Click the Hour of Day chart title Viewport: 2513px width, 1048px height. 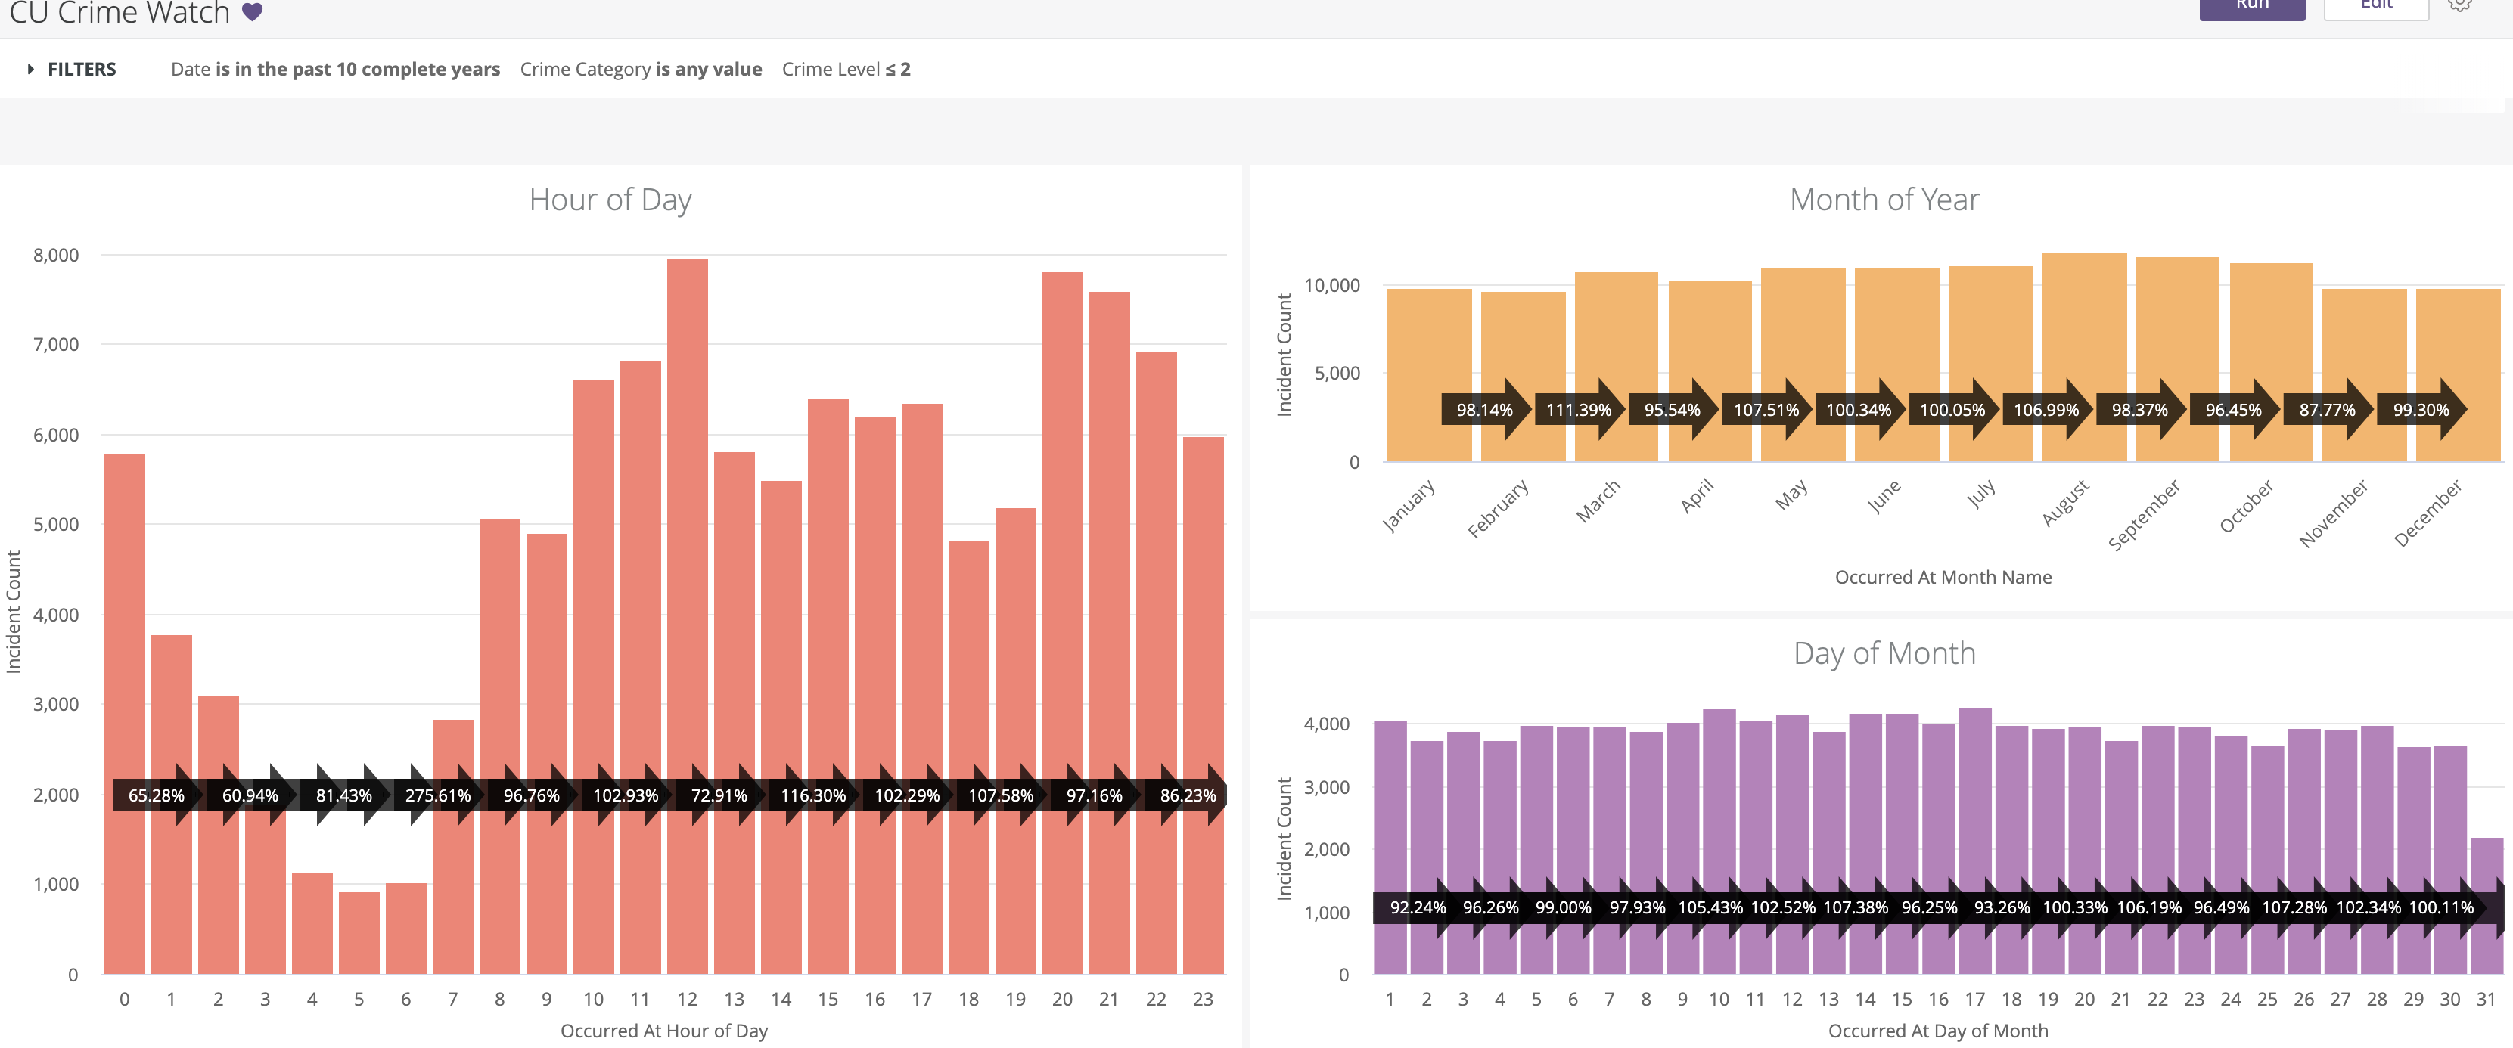coord(610,200)
